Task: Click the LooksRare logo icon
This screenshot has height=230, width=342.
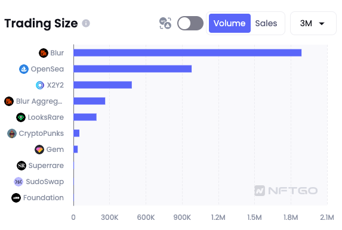Action: 21,117
